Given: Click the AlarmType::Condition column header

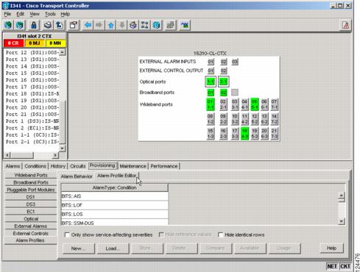Looking at the screenshot, I should pyautogui.click(x=115, y=187).
